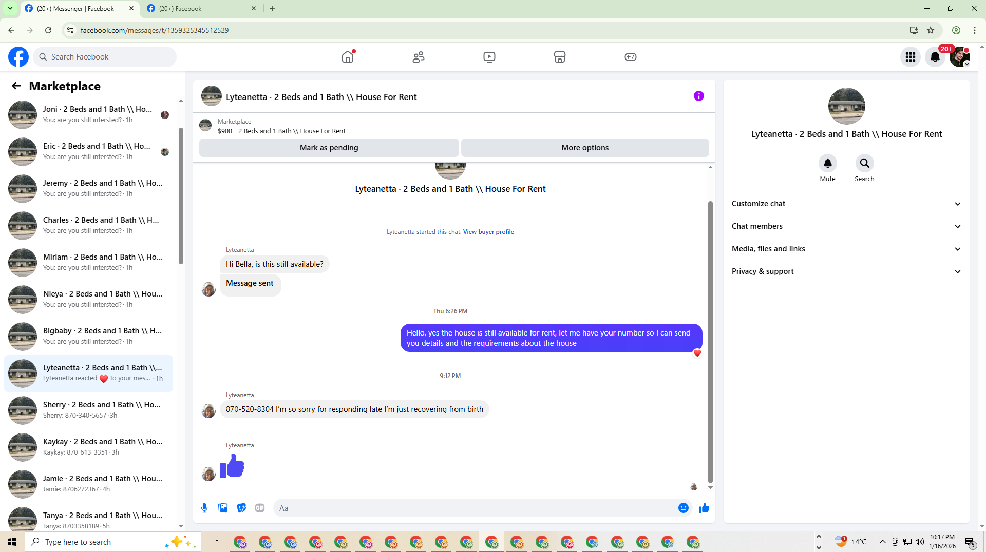Open conversation with Sherry
Screen dimensions: 986x552
[x=88, y=409]
